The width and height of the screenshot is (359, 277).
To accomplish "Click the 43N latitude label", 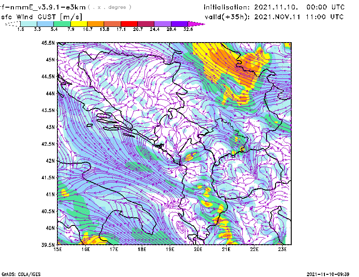I will (50, 127).
